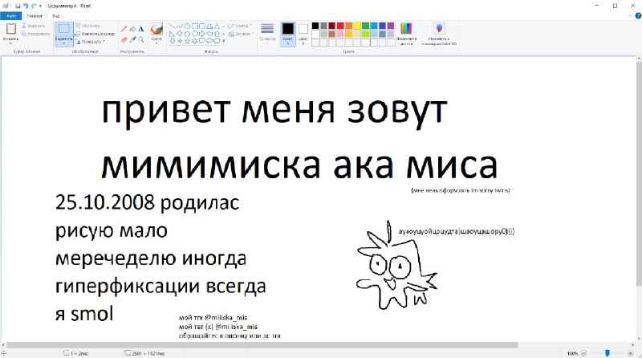Select the Magnifier tool
The image size is (642, 358).
141,39
